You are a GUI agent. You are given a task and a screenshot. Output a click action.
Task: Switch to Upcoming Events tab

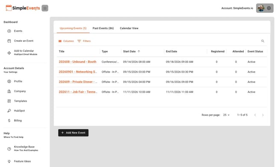click(73, 28)
